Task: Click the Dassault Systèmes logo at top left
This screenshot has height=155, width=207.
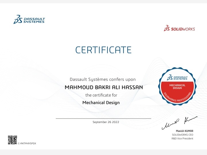Action: pyautogui.click(x=29, y=20)
